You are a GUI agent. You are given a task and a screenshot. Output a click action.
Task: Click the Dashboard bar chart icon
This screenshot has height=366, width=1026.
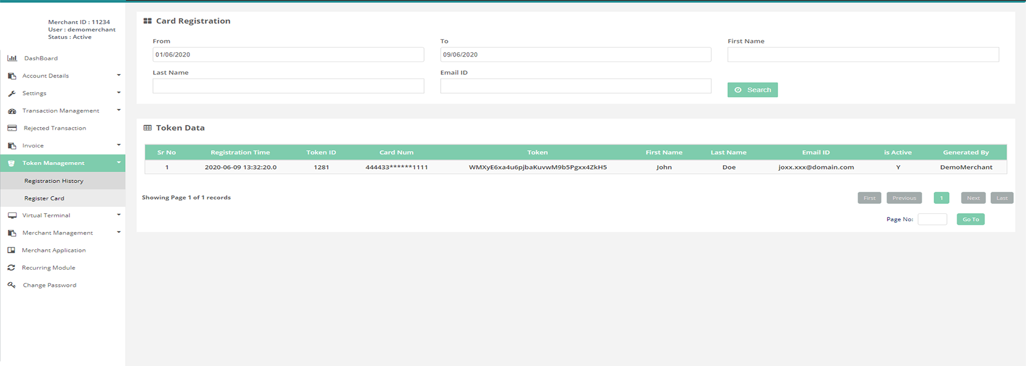coord(12,58)
